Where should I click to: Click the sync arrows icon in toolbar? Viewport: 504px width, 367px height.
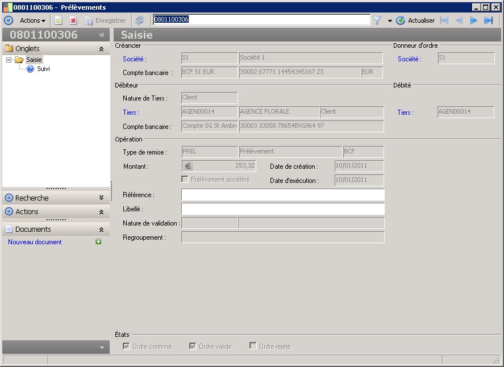point(140,20)
